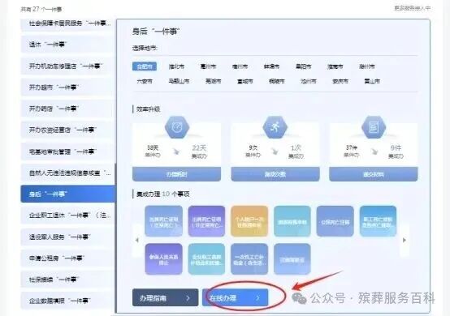Click the 22天 集成办 value
Image resolution: width=450 pixels, height=316 pixels.
pyautogui.click(x=199, y=152)
